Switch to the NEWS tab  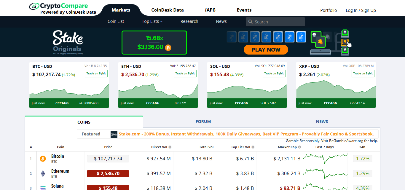pyautogui.click(x=322, y=122)
